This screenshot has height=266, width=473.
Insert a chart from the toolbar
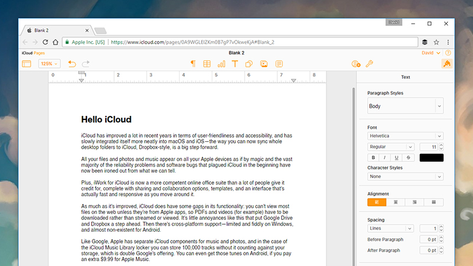(221, 64)
